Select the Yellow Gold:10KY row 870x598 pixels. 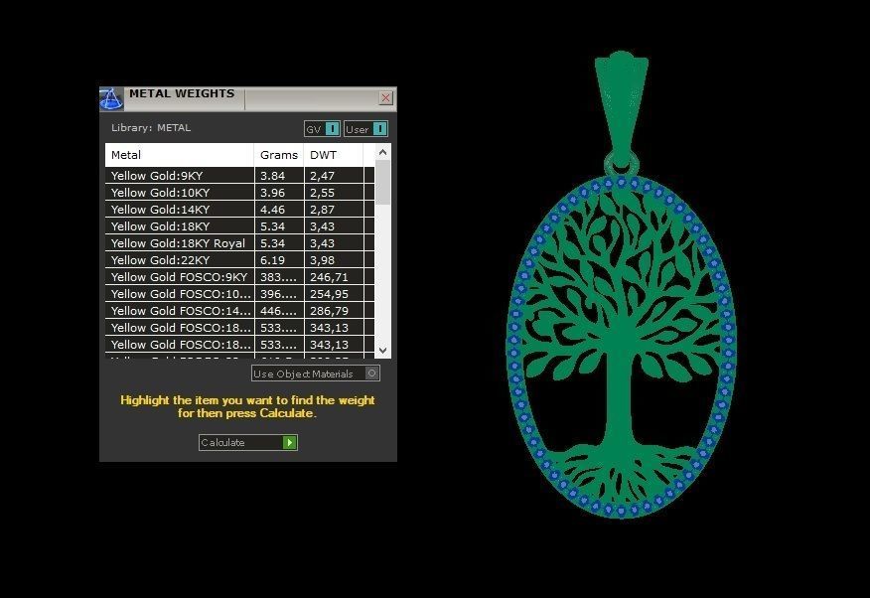click(x=239, y=193)
